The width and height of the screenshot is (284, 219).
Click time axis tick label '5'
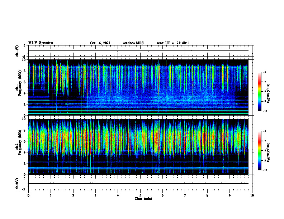(x=140, y=195)
